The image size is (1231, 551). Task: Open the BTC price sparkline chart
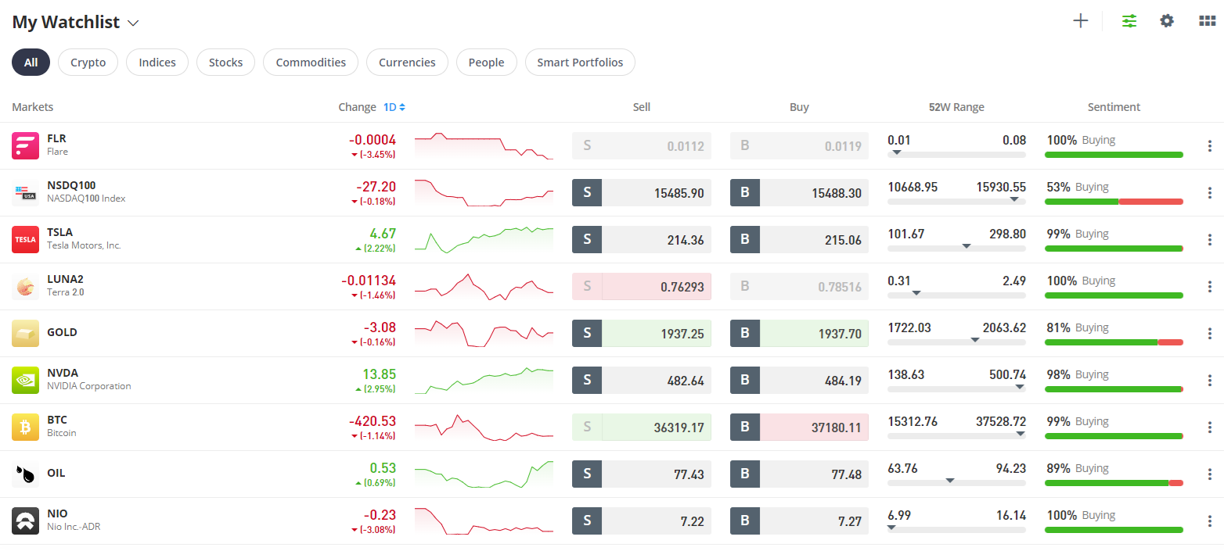click(x=484, y=428)
